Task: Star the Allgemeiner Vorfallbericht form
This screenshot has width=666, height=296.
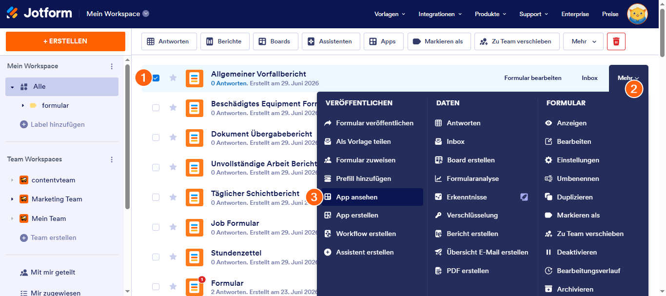Action: [173, 78]
